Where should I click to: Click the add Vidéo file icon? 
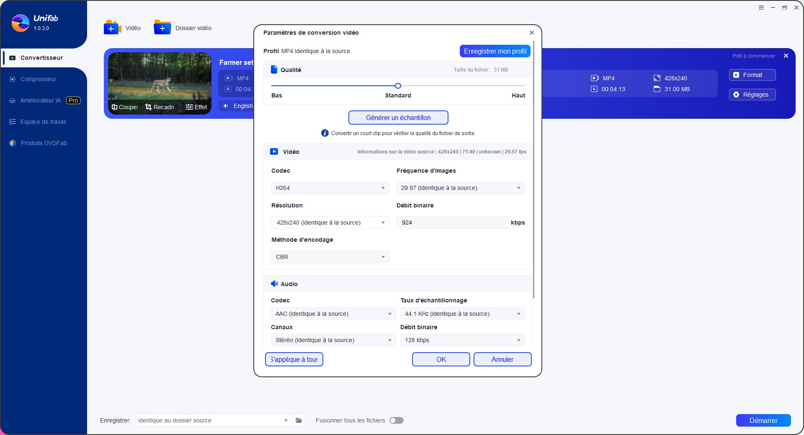click(112, 28)
